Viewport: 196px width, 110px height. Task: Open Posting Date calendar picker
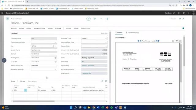(56, 58)
